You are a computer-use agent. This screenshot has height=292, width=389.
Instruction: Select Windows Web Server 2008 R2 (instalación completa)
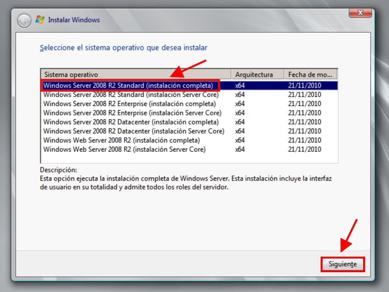click(x=122, y=140)
